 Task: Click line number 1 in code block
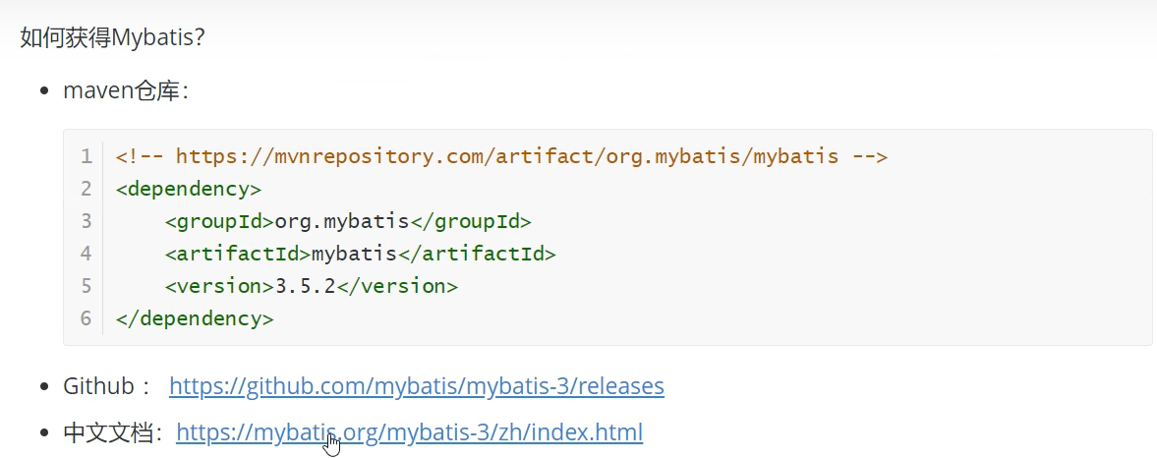pos(87,156)
